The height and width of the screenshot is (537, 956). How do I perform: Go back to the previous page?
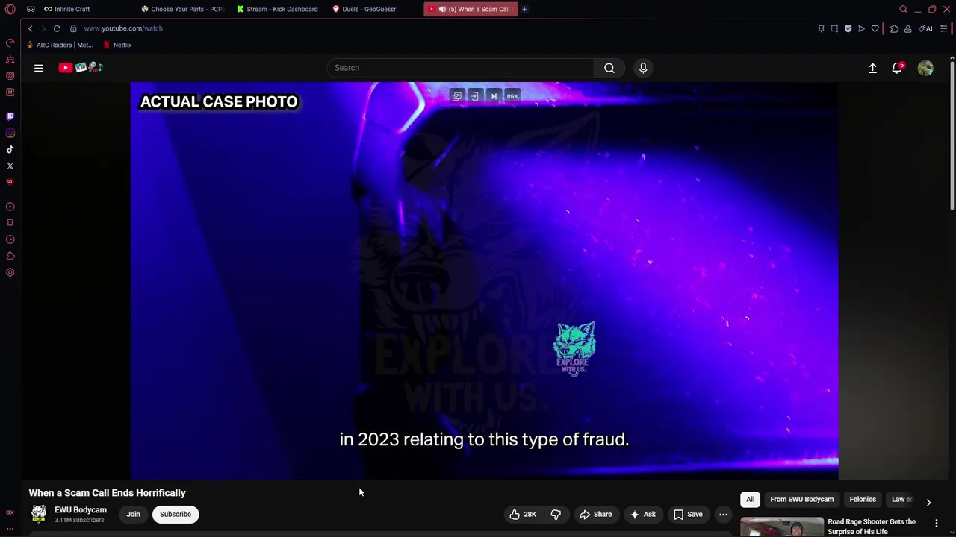coord(30,28)
